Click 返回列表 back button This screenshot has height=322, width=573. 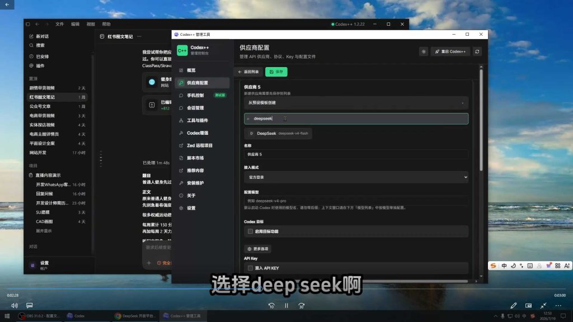pyautogui.click(x=248, y=72)
